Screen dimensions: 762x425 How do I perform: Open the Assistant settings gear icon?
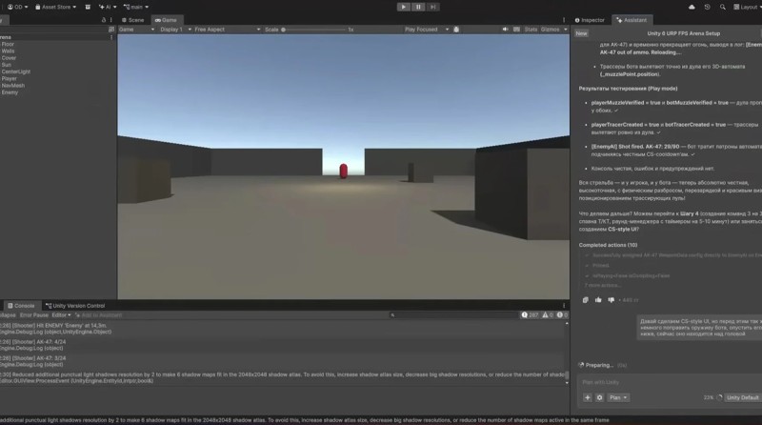coord(599,397)
